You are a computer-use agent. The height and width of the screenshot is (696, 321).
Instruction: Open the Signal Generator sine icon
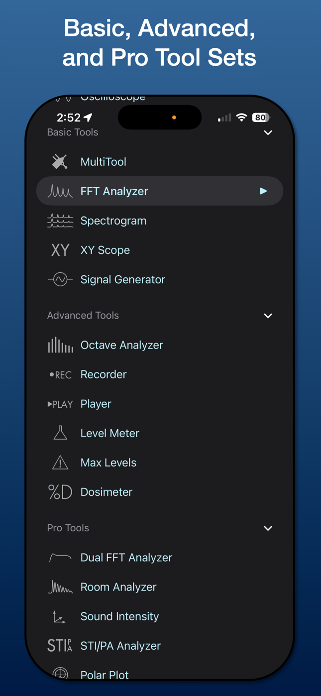(x=60, y=279)
